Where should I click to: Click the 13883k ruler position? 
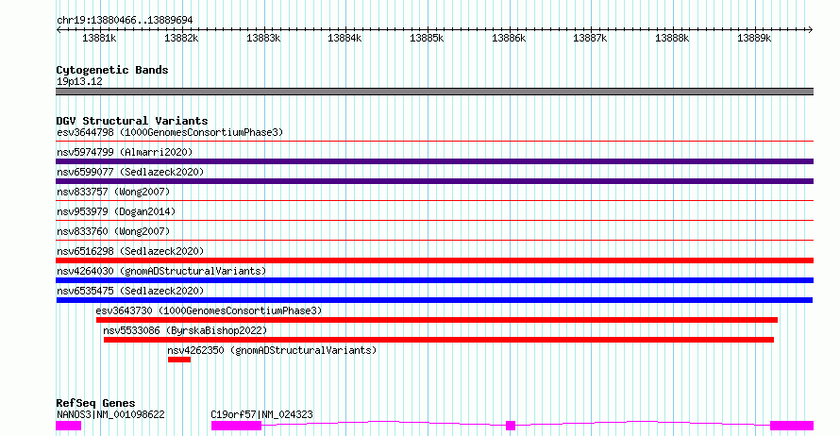click(263, 38)
